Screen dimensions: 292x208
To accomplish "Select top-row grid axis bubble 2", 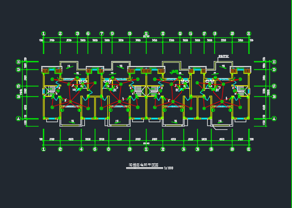I will click(60, 34).
